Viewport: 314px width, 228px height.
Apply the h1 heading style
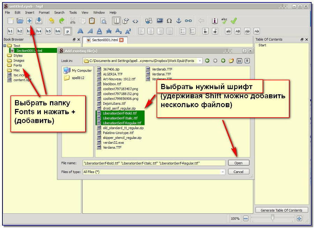(x=10, y=31)
